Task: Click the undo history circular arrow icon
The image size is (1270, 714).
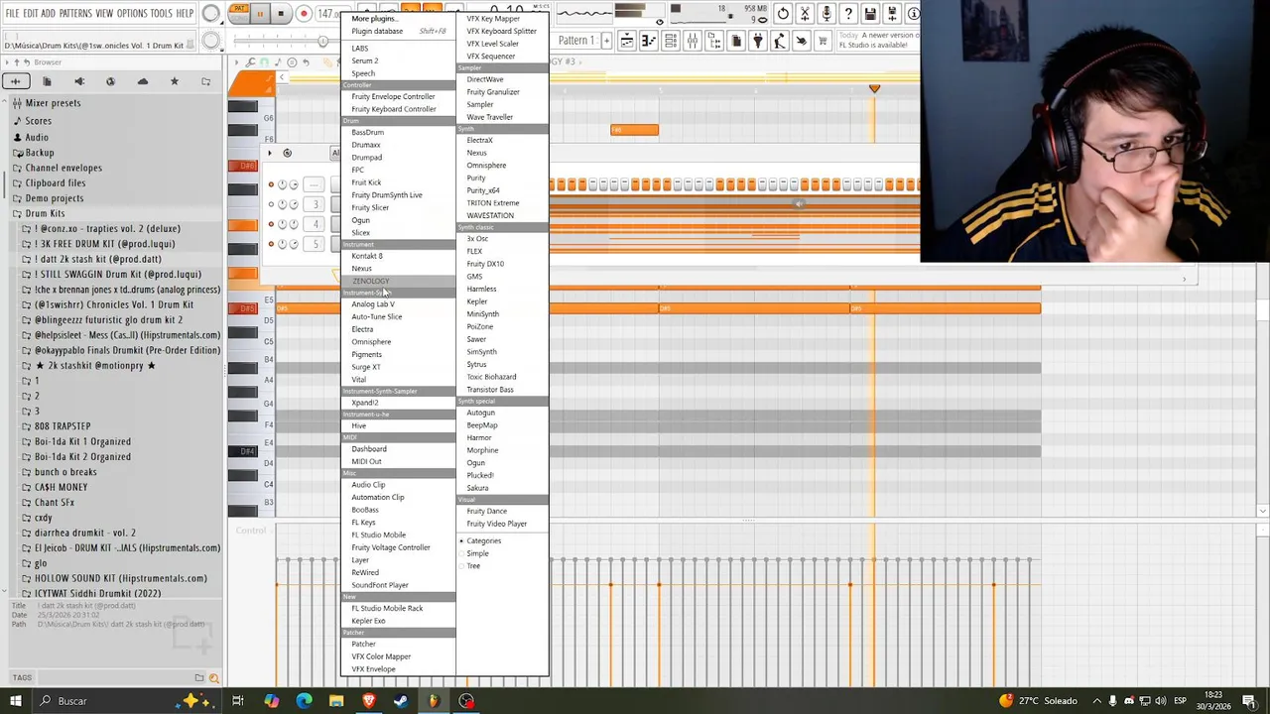Action: point(783,14)
